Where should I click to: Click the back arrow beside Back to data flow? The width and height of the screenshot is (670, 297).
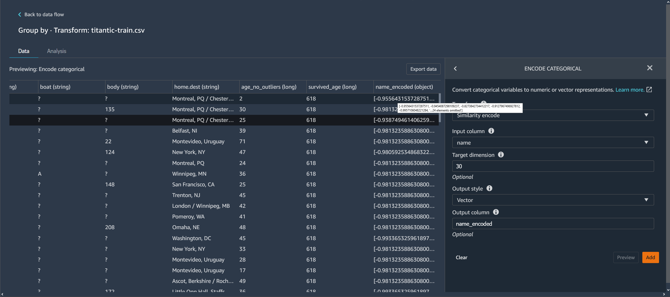pyautogui.click(x=20, y=14)
